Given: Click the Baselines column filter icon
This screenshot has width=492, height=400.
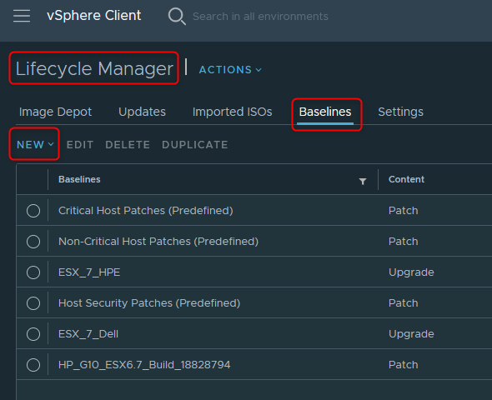Looking at the screenshot, I should (x=363, y=181).
